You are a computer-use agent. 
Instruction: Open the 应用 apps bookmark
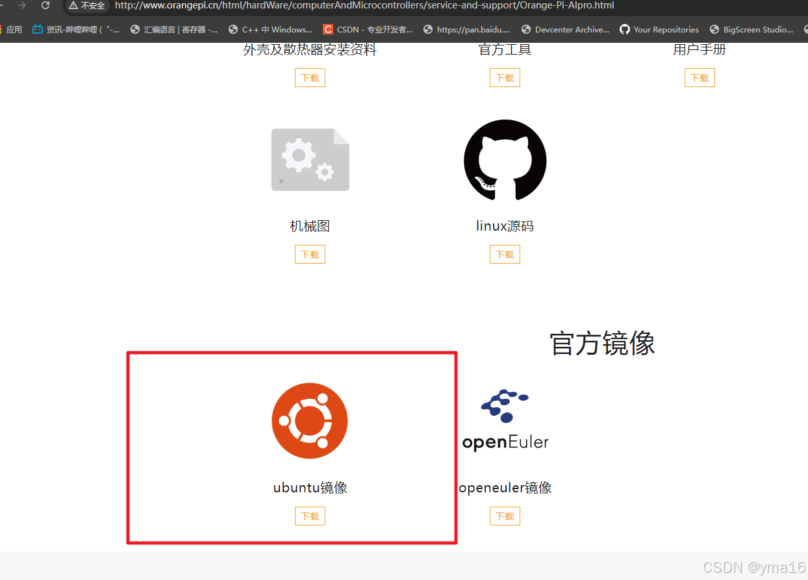tap(11, 29)
